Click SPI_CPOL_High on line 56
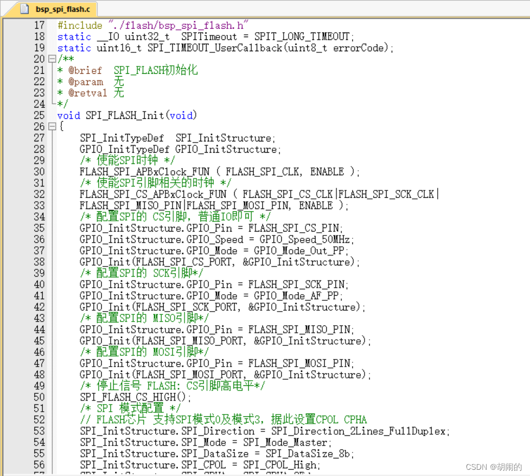Image resolution: width=530 pixels, height=476 pixels. point(280,465)
